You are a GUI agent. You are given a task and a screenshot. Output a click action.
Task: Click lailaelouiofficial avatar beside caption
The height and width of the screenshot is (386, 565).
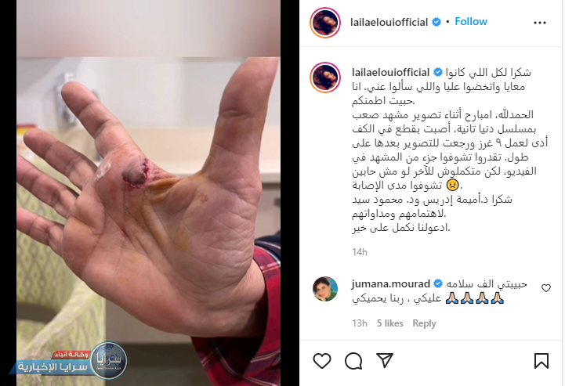[325, 77]
